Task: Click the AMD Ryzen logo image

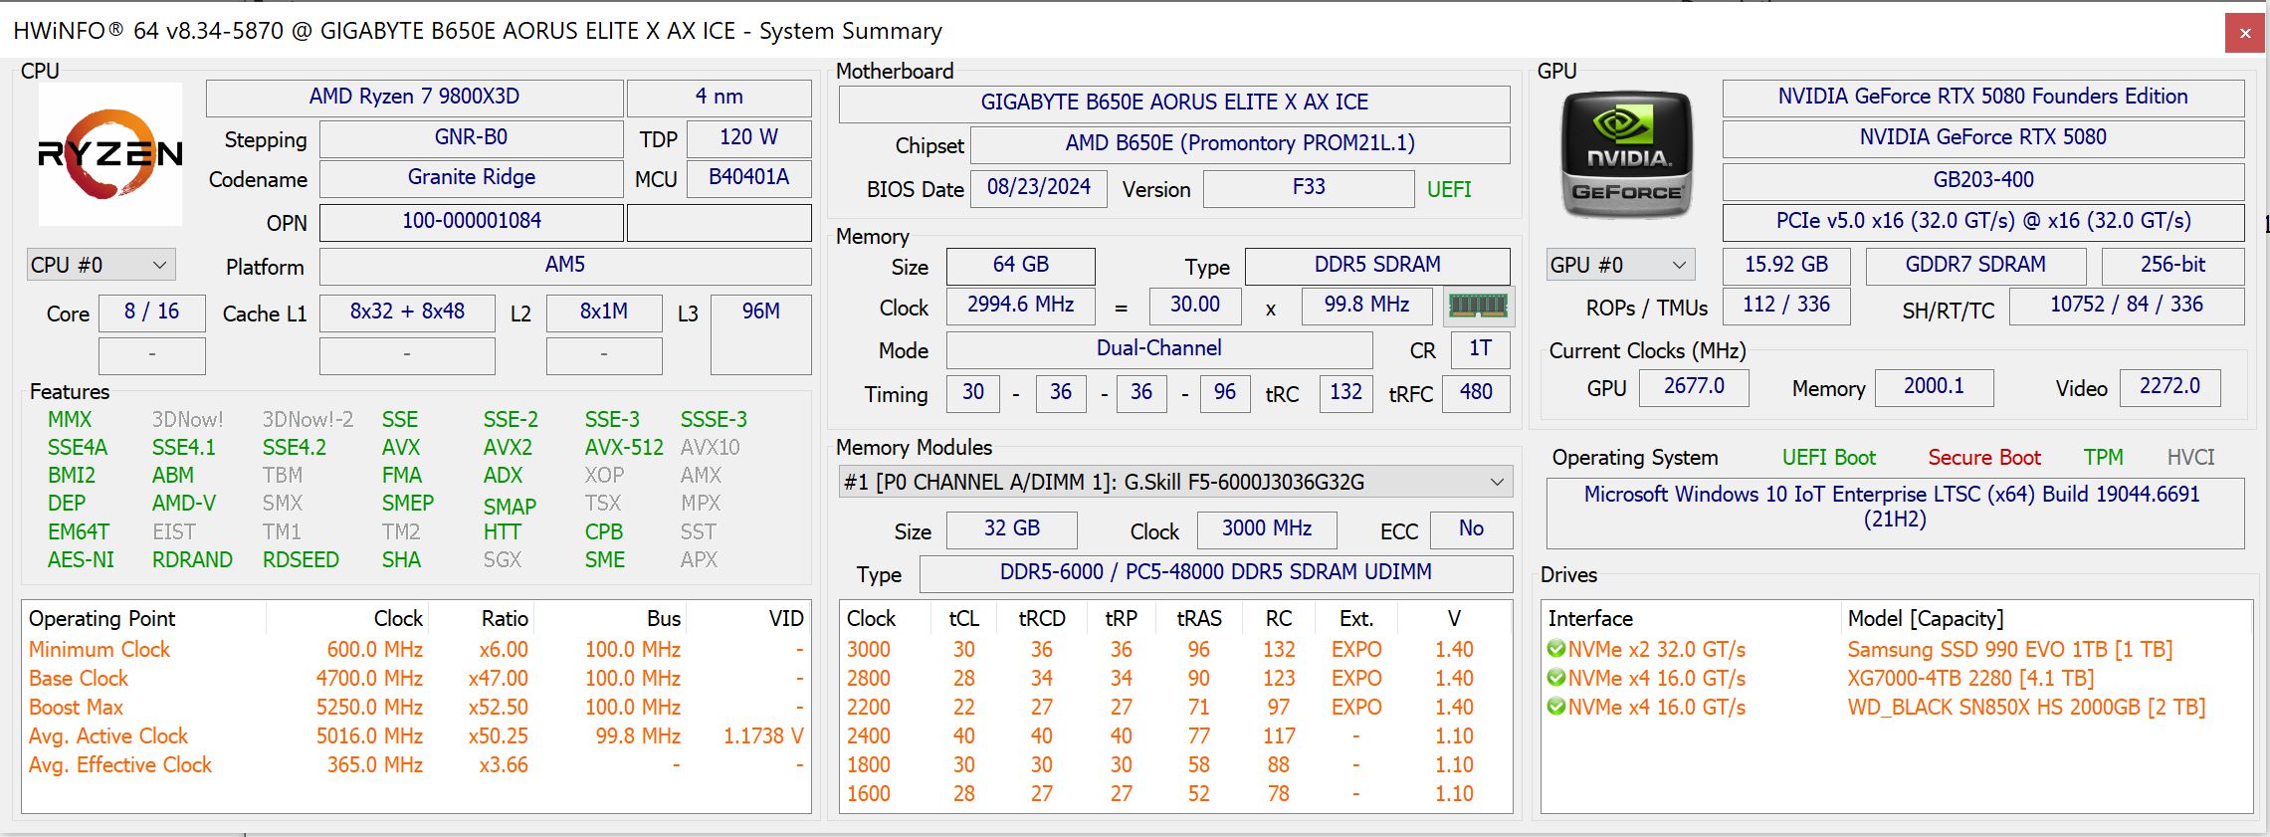Action: (109, 154)
